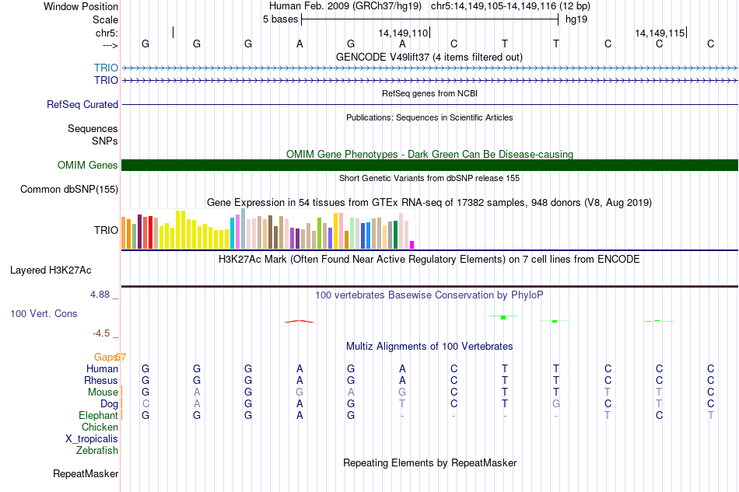Open the dark blue TRIO GENCODE transcript label
The image size is (739, 492).
click(x=106, y=80)
